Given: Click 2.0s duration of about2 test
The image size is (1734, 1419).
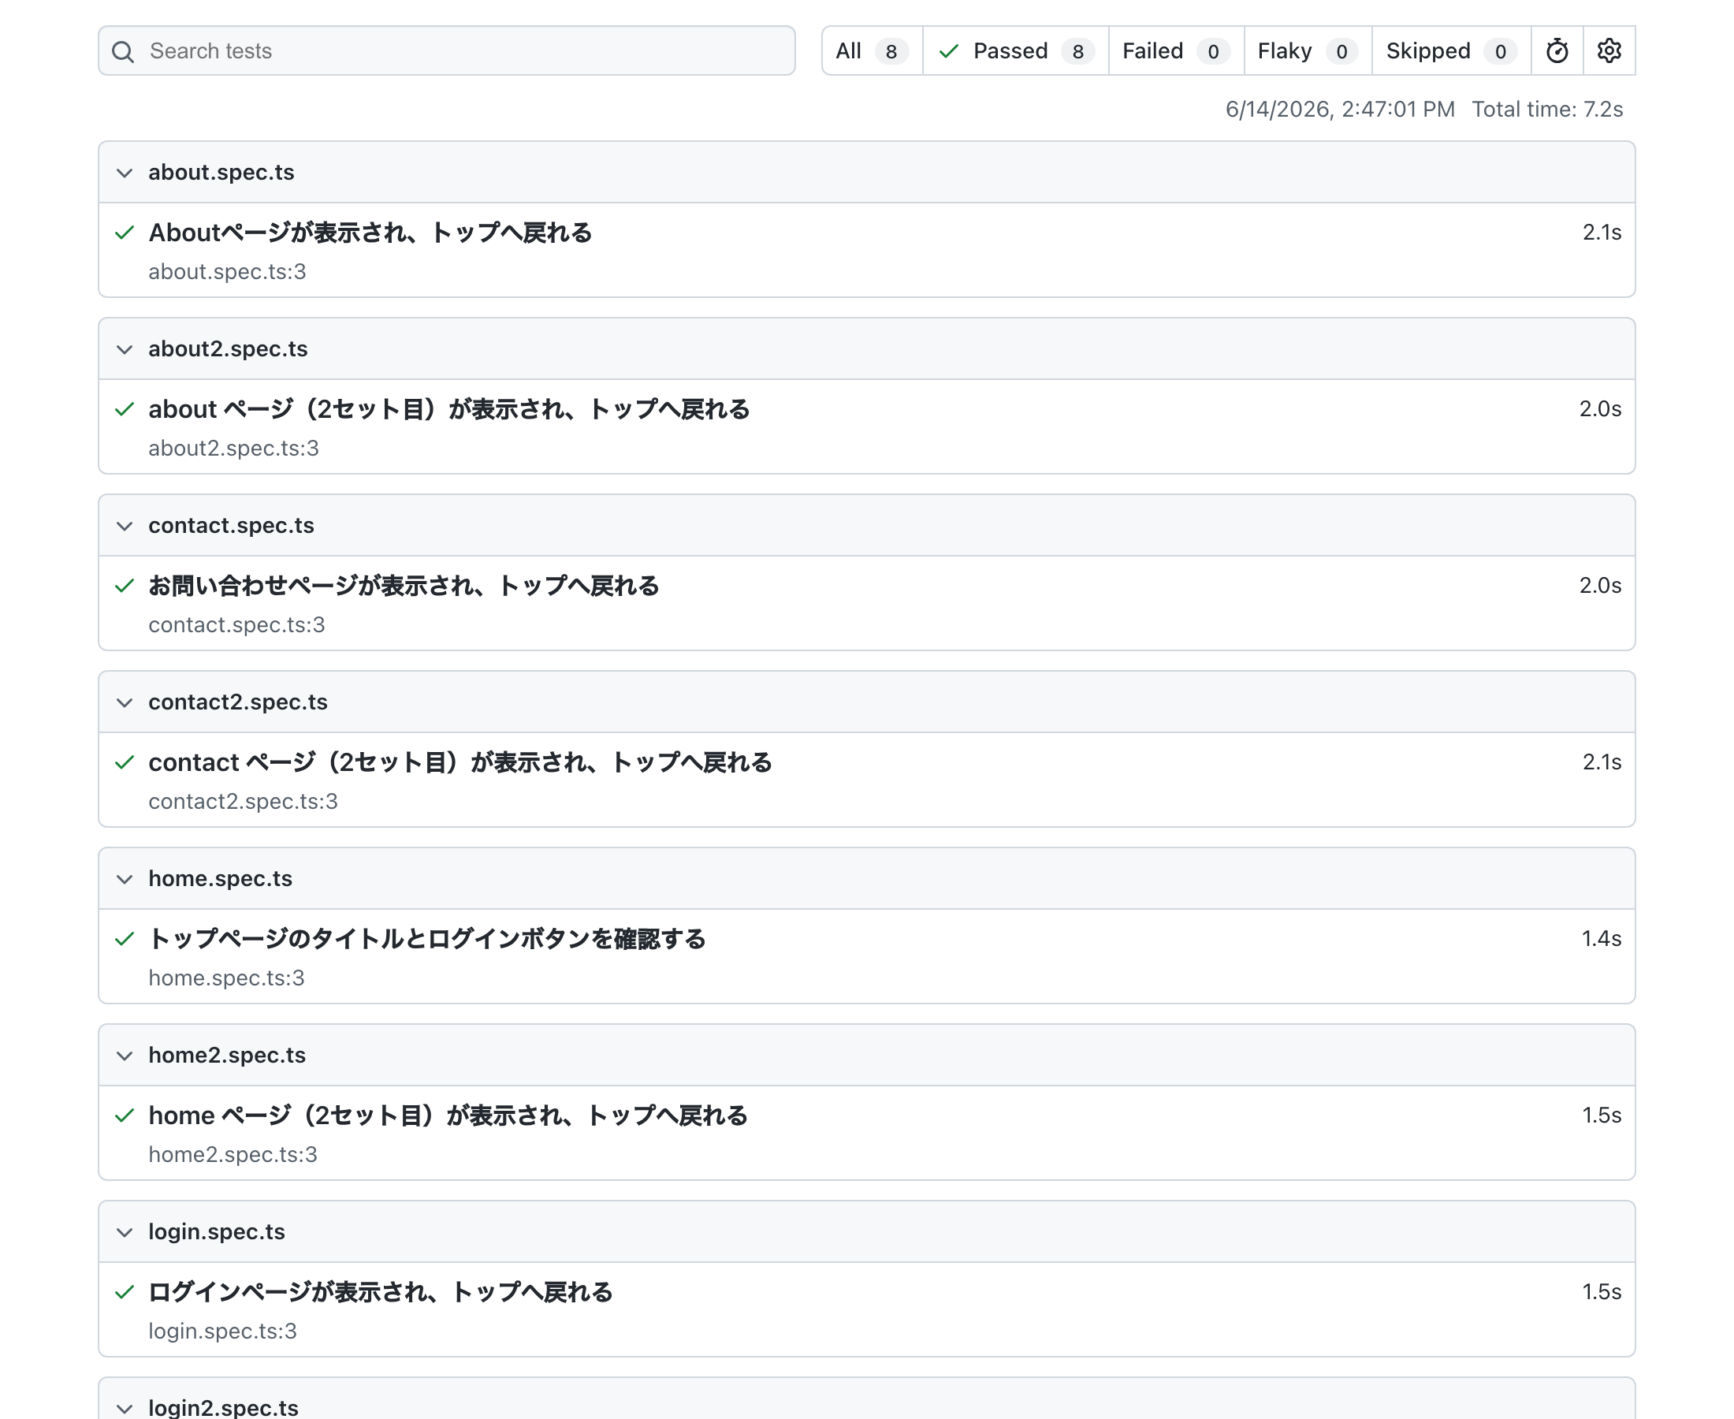Looking at the screenshot, I should [x=1600, y=408].
